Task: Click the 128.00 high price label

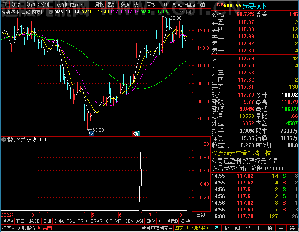Action: tap(175, 18)
